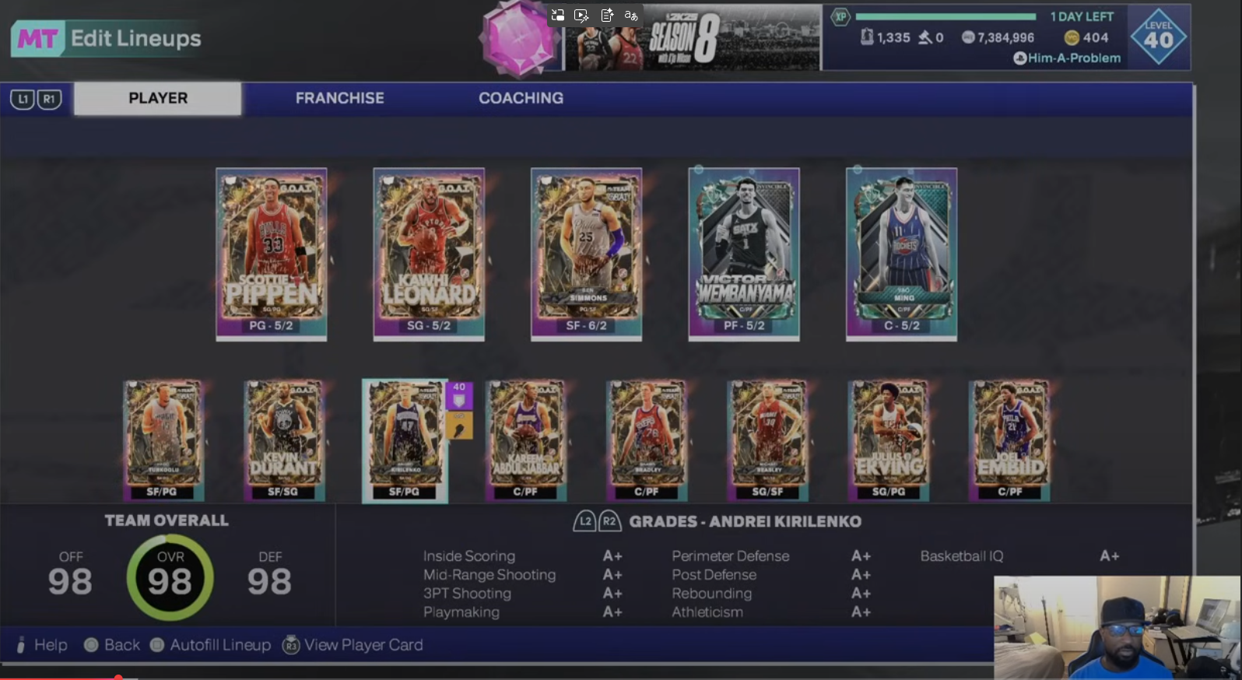Click the 'Inside Scoring' grade label
Image resolution: width=1242 pixels, height=680 pixels.
[x=469, y=556]
